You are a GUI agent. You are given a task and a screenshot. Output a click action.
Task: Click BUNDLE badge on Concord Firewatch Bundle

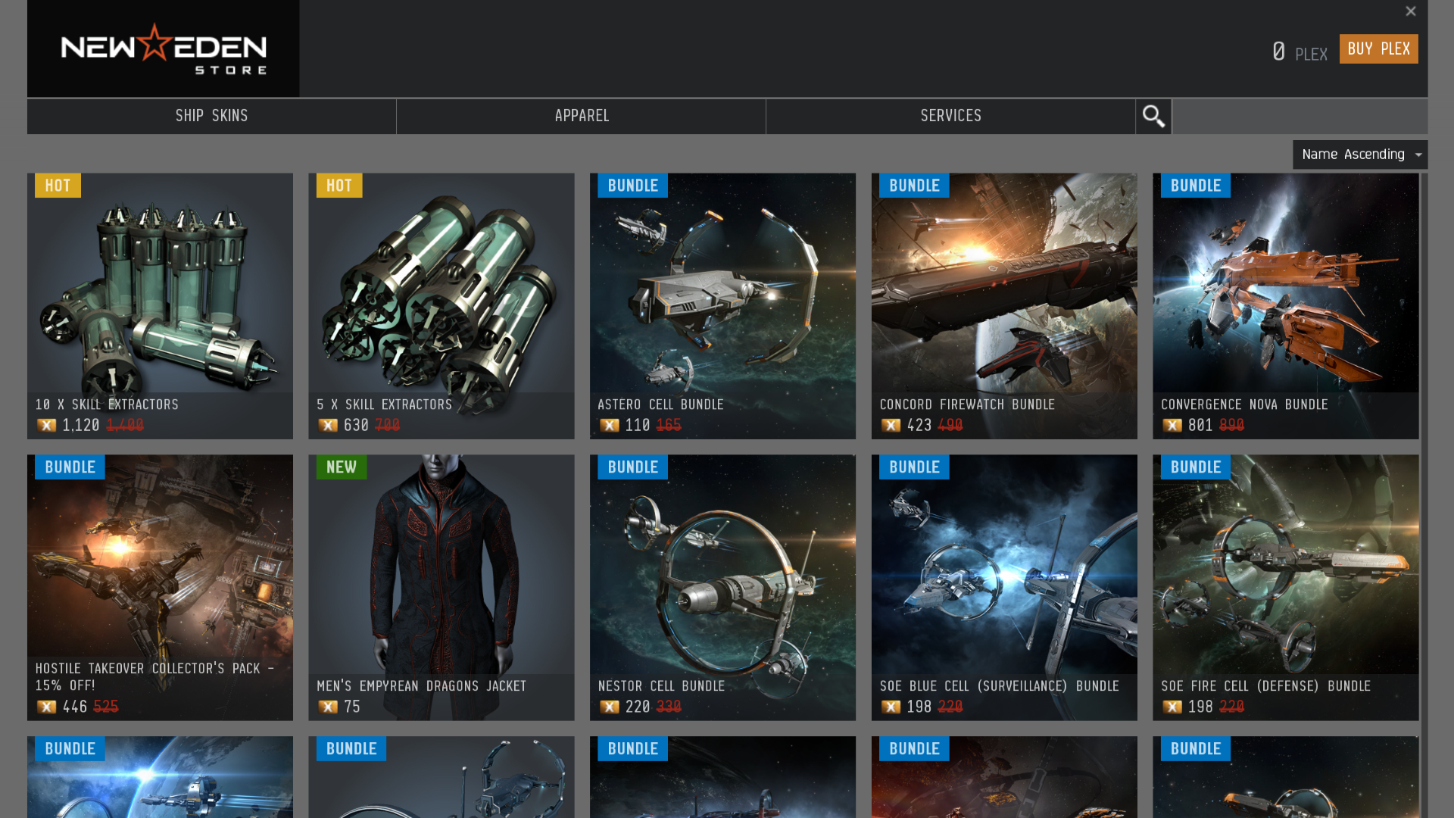(x=914, y=186)
